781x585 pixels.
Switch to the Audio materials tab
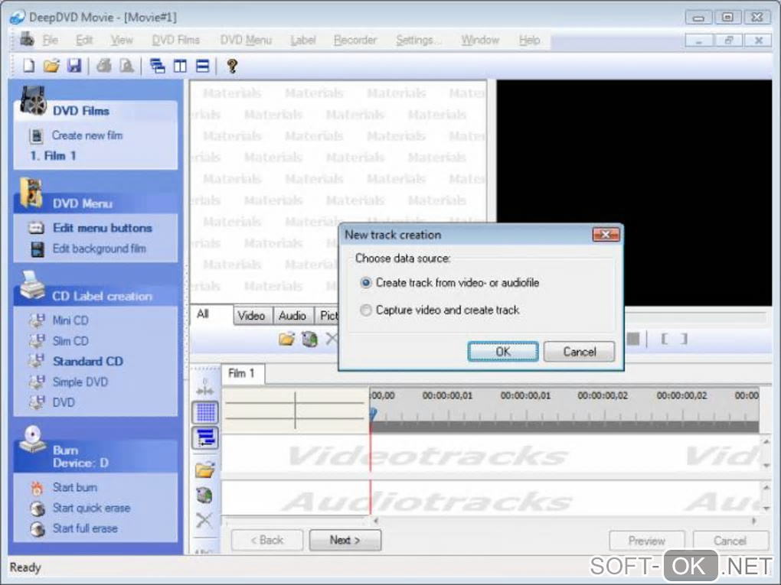point(292,315)
